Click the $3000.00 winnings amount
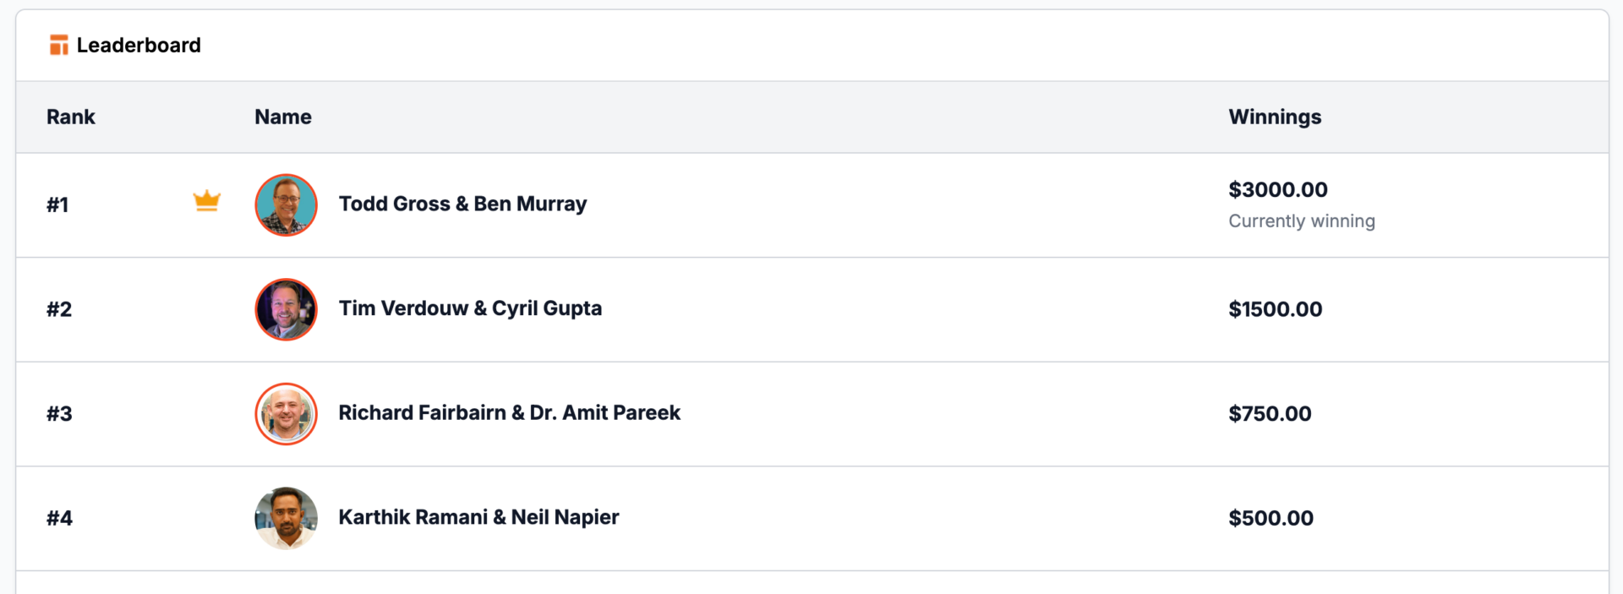1623x594 pixels. tap(1278, 189)
